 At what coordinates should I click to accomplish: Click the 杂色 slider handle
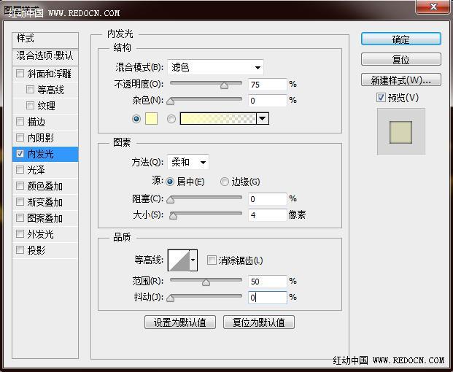click(x=171, y=101)
